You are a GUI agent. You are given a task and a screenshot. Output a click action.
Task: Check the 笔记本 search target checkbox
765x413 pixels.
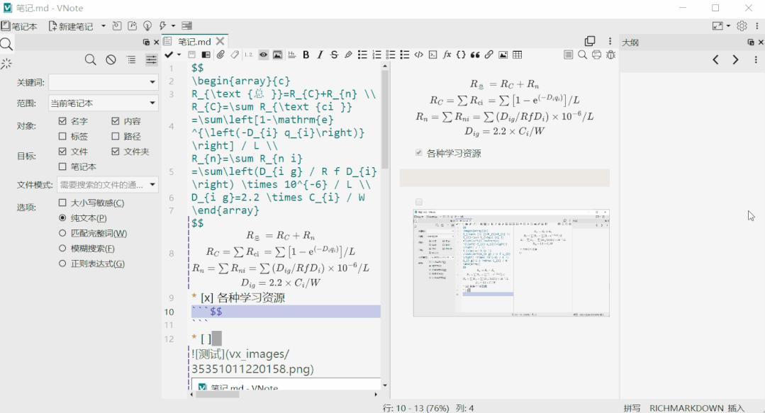click(63, 166)
